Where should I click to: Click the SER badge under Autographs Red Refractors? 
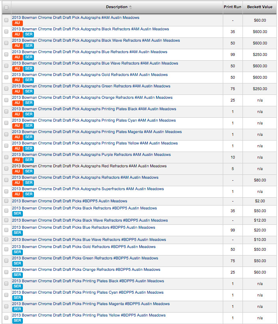coord(28,171)
